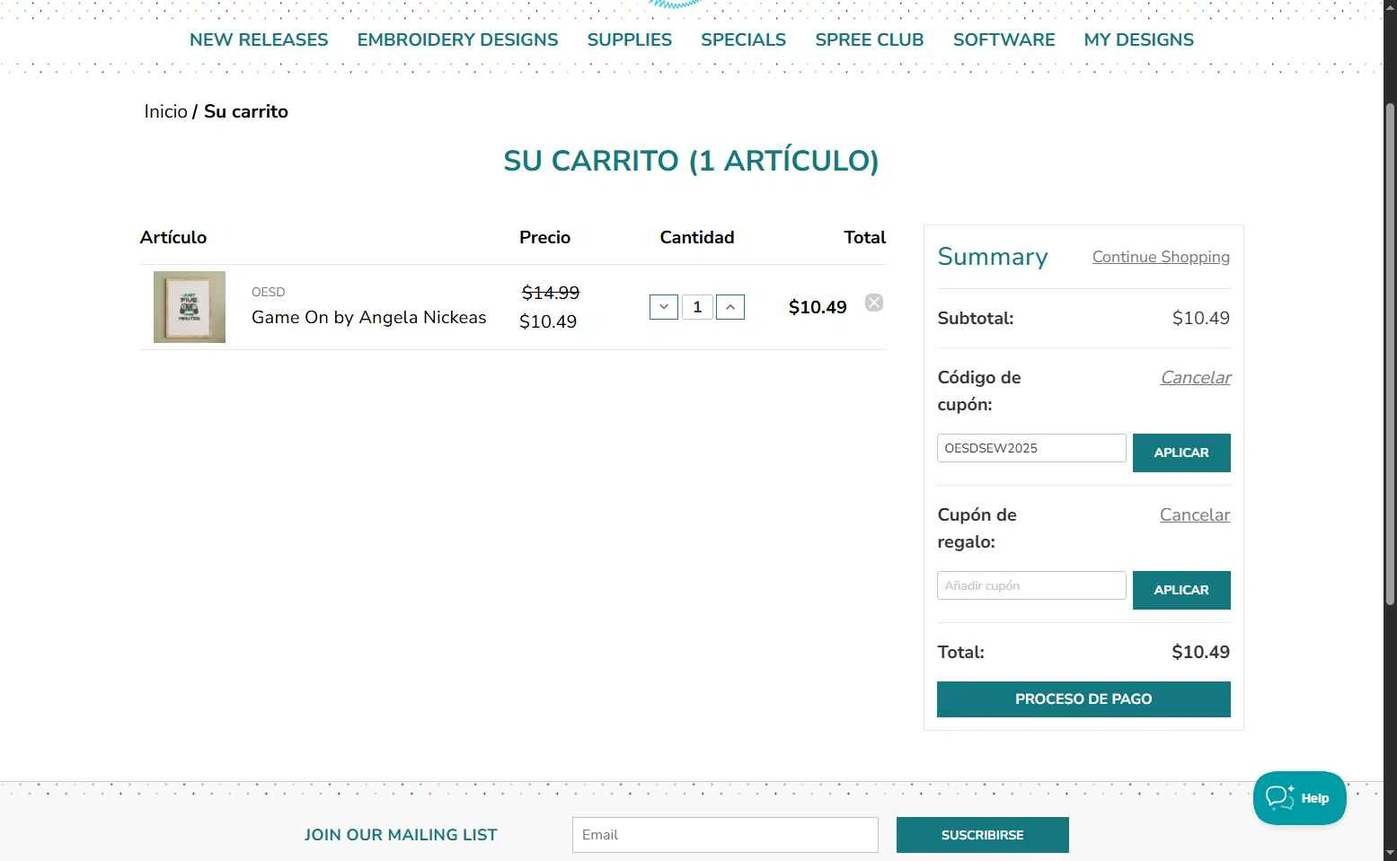Open EMBROIDERY DESIGNS menu

click(x=457, y=40)
